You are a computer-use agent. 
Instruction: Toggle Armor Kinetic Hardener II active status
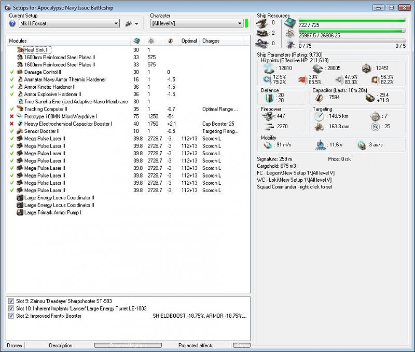11,87
